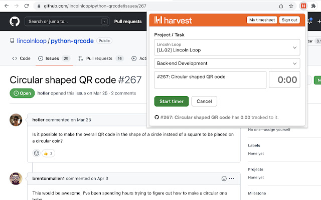Click the browser forward arrow
The width and height of the screenshot is (321, 200).
[x=17, y=6]
